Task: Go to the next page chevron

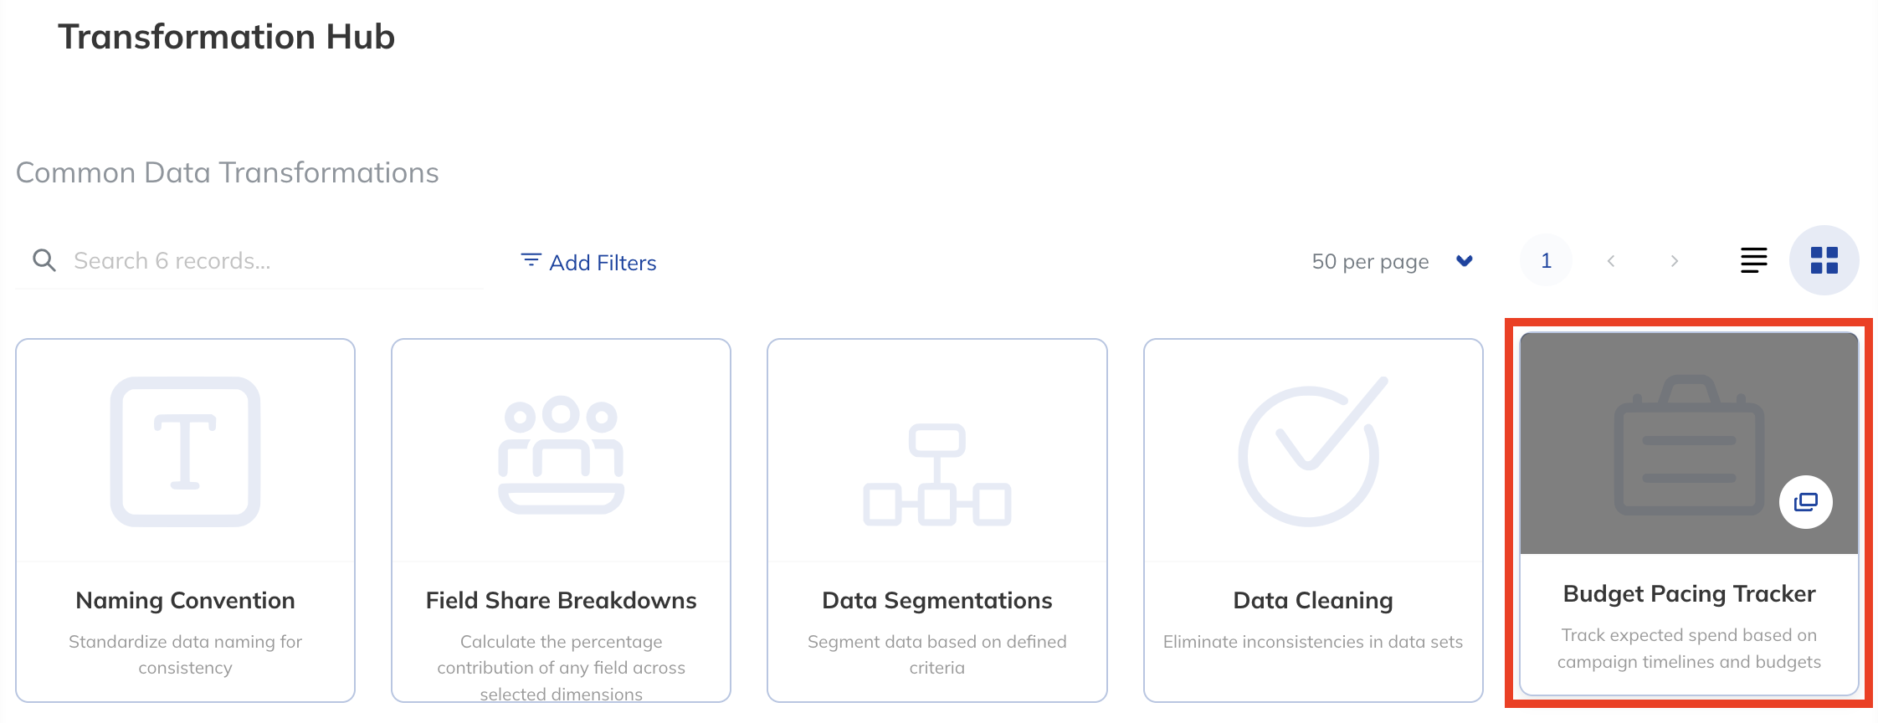Action: pyautogui.click(x=1674, y=261)
